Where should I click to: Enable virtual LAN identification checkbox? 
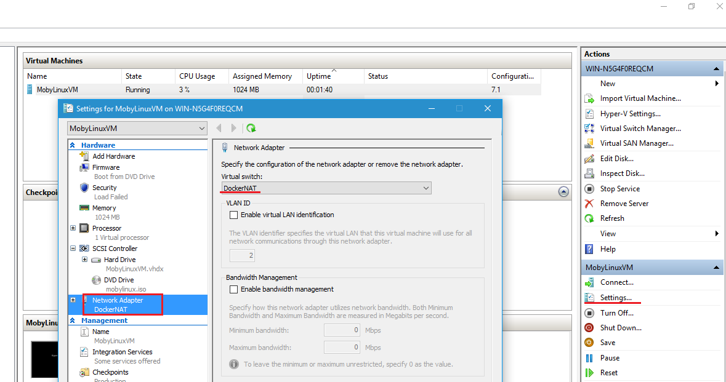pos(233,215)
